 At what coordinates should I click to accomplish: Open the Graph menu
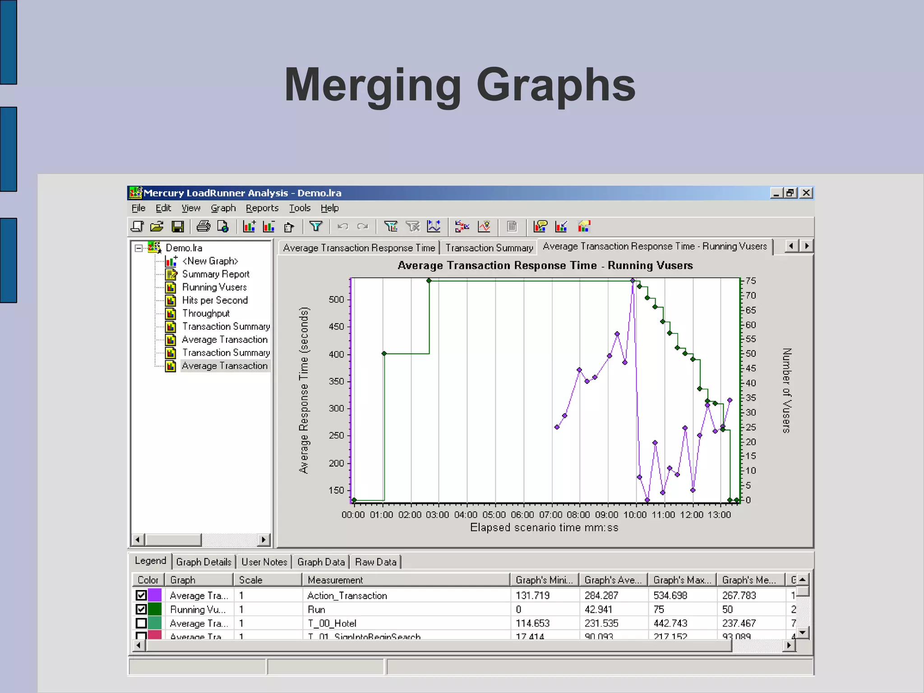(x=223, y=208)
